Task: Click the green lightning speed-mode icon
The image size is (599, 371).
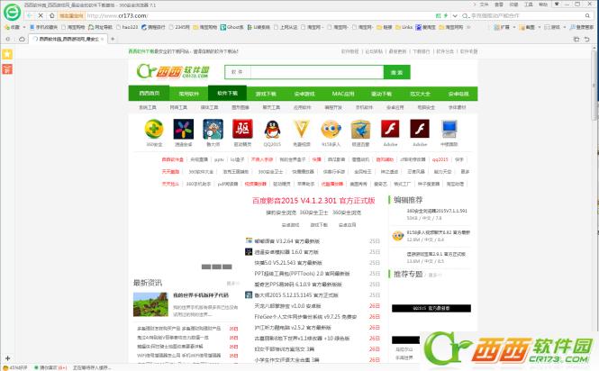Action: (446, 15)
